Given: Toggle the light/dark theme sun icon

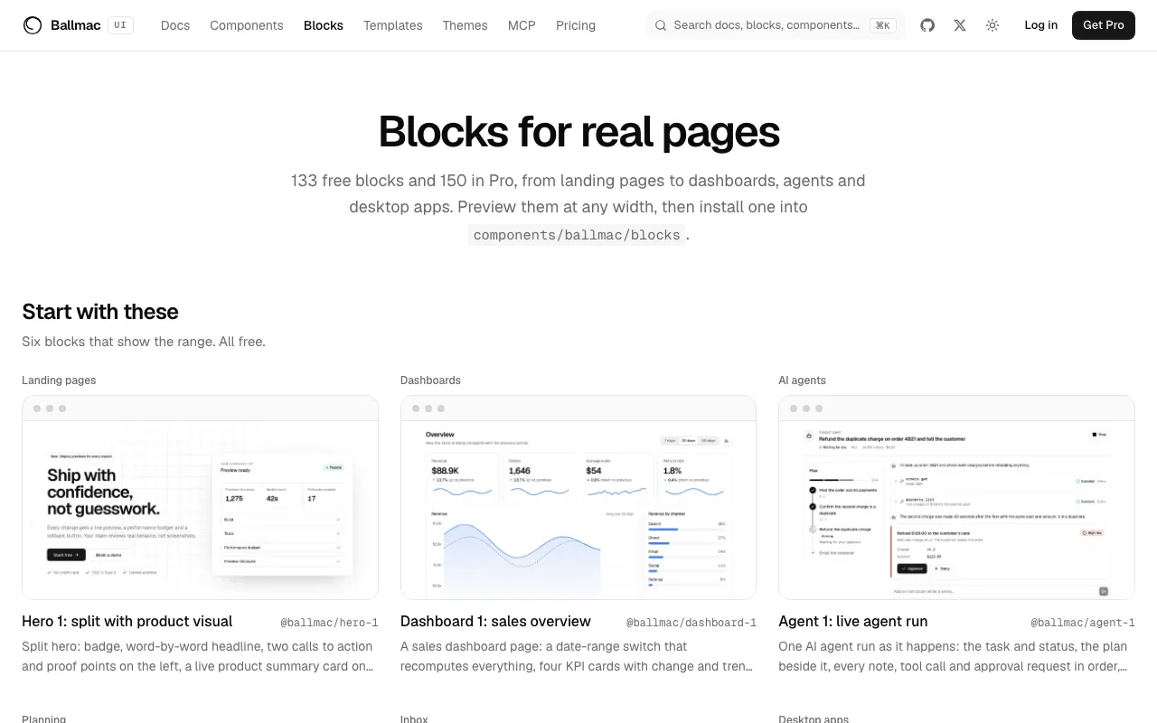Looking at the screenshot, I should pyautogui.click(x=992, y=25).
